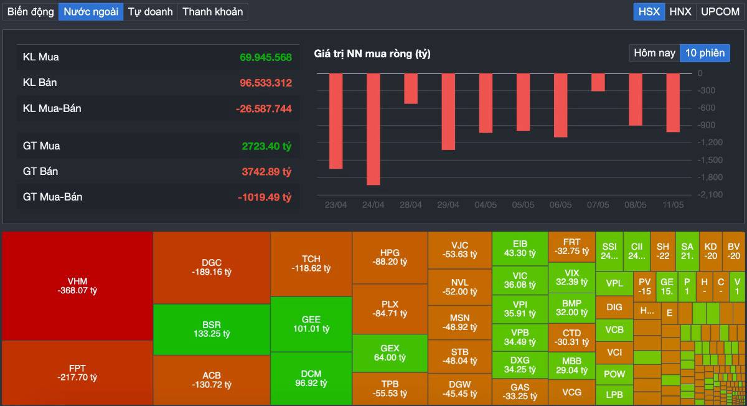This screenshot has width=747, height=406.
Task: Click the LPB tile in heatmap
Action: (x=614, y=395)
